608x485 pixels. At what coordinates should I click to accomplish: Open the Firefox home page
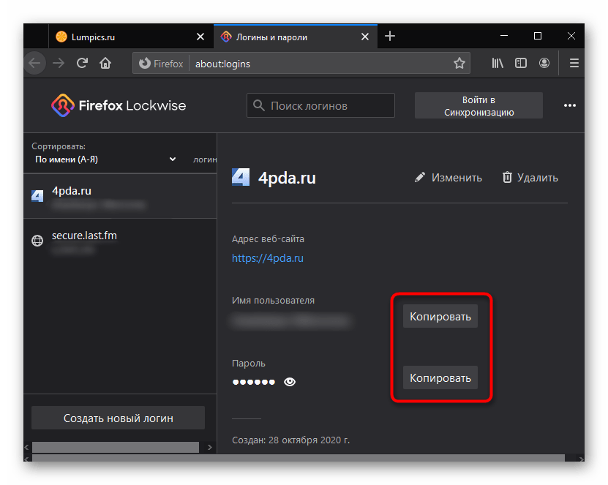coord(105,63)
